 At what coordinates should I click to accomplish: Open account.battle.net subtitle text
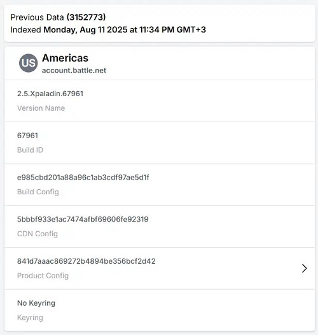pyautogui.click(x=74, y=71)
